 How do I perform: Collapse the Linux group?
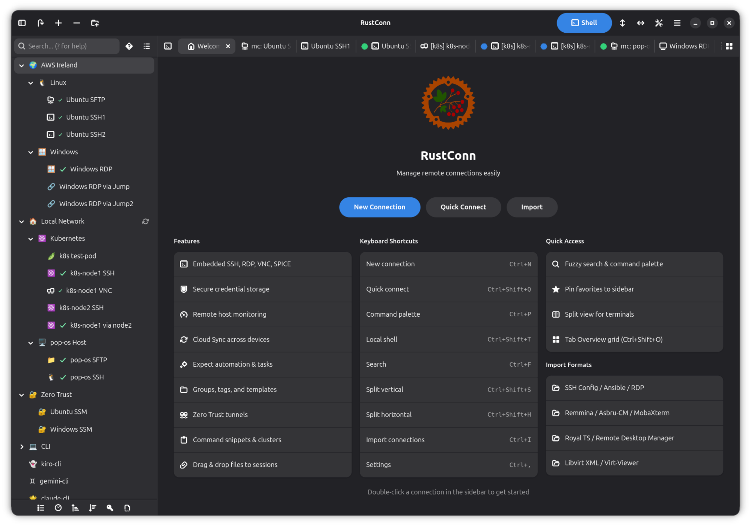click(x=31, y=83)
